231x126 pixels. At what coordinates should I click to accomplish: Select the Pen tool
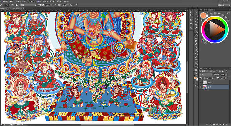pyautogui.click(x=196, y=57)
